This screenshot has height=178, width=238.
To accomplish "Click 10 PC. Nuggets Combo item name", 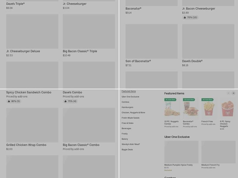I will point(171,123).
